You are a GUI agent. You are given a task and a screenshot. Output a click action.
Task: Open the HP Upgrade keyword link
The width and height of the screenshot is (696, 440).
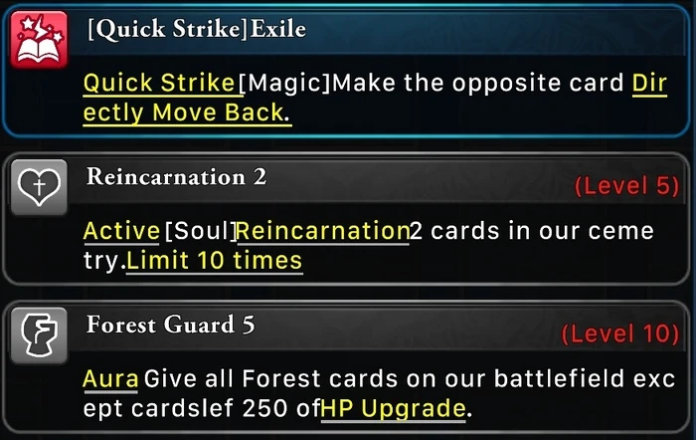pos(394,408)
